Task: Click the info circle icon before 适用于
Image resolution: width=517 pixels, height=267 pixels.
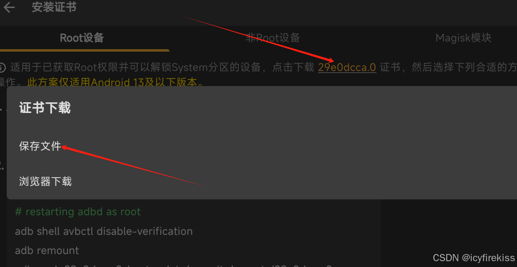Action: click(x=2, y=67)
